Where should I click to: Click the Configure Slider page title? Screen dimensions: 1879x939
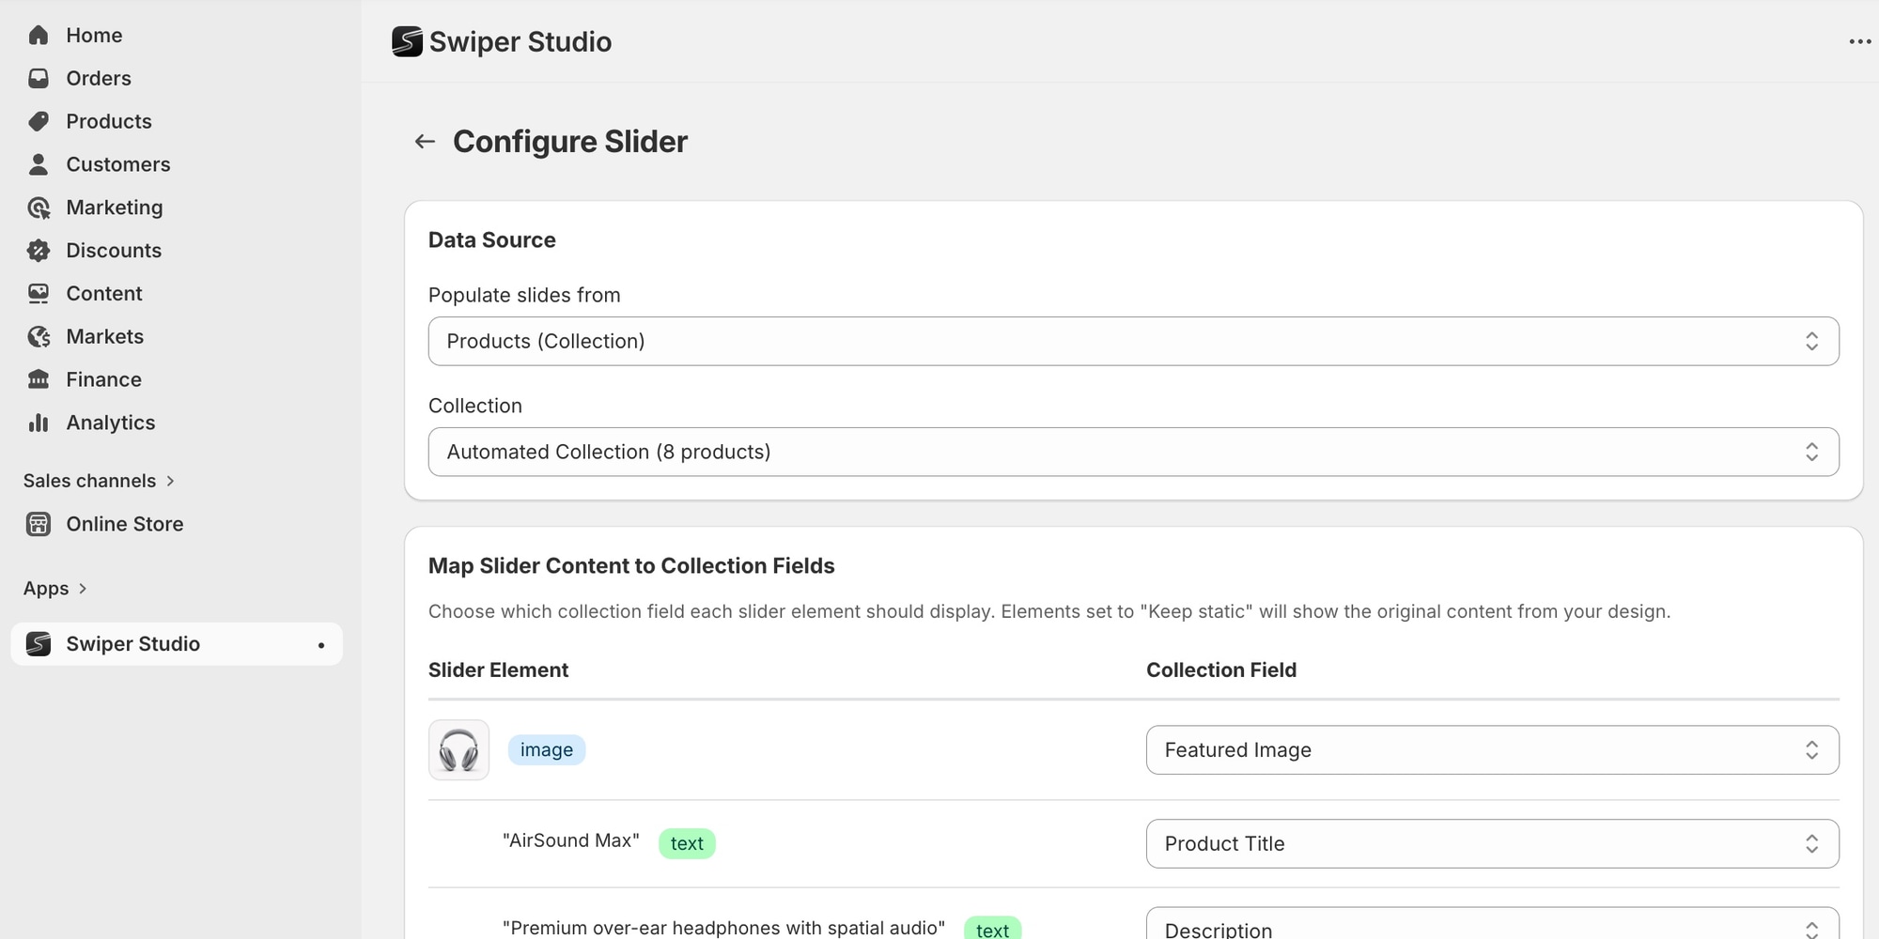570,142
